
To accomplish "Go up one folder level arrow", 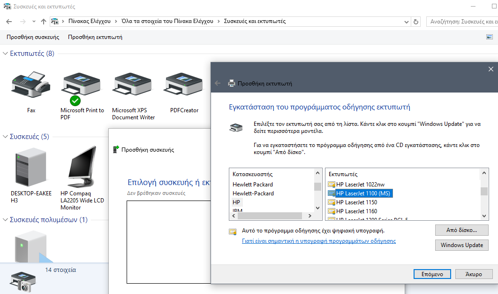I will tap(44, 22).
